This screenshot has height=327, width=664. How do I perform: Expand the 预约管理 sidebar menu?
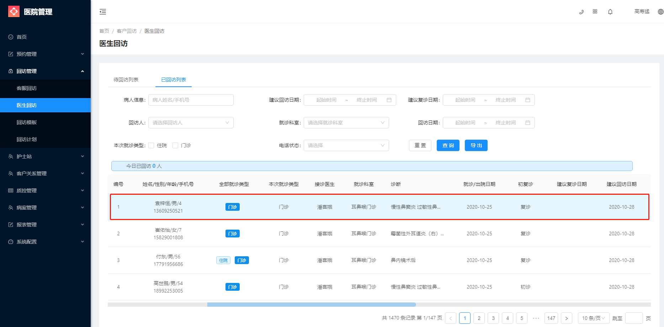point(83,54)
